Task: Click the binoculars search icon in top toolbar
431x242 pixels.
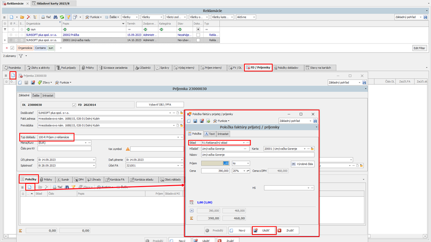Action: 56,17
